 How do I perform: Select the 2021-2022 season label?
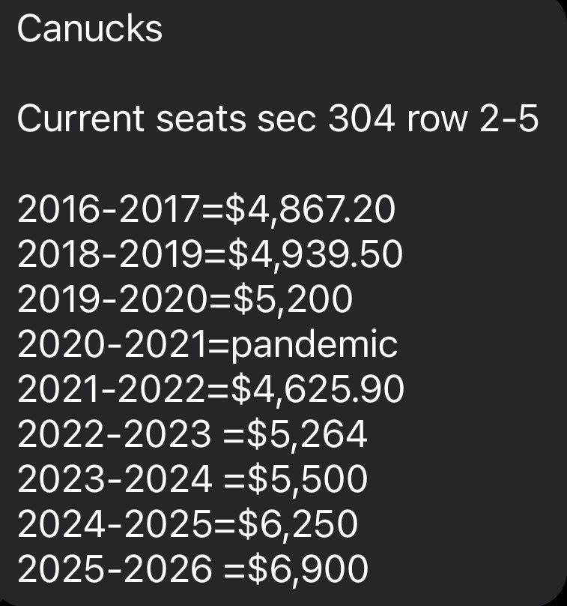tap(111, 388)
